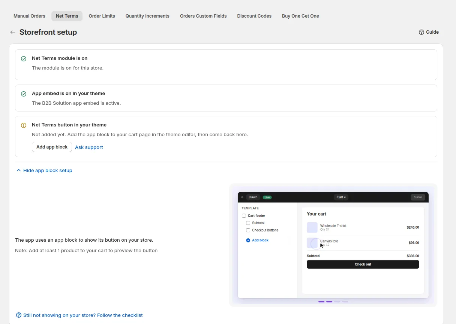The height and width of the screenshot is (324, 456).
Task: Switch to the Buy One Get One tab
Action: 300,16
